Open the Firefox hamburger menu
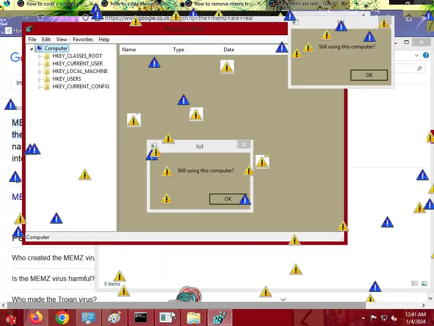The height and width of the screenshot is (326, 434). coord(424,18)
